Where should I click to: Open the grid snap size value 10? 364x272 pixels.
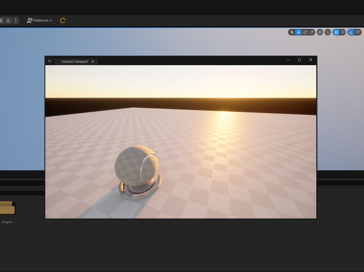pyautogui.click(x=343, y=32)
